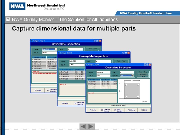Click the NWA logo
This screenshot has width=180, height=135.
tap(17, 6)
